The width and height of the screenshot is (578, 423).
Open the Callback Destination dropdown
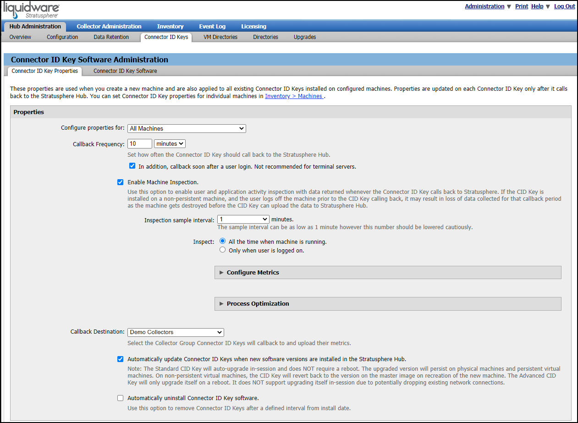click(x=176, y=332)
